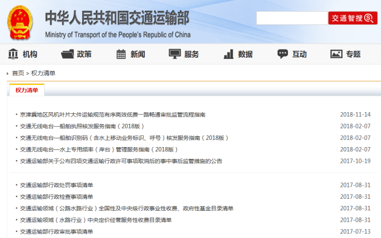Open 交通运输部行政处罚事项清单 link

click(57, 185)
